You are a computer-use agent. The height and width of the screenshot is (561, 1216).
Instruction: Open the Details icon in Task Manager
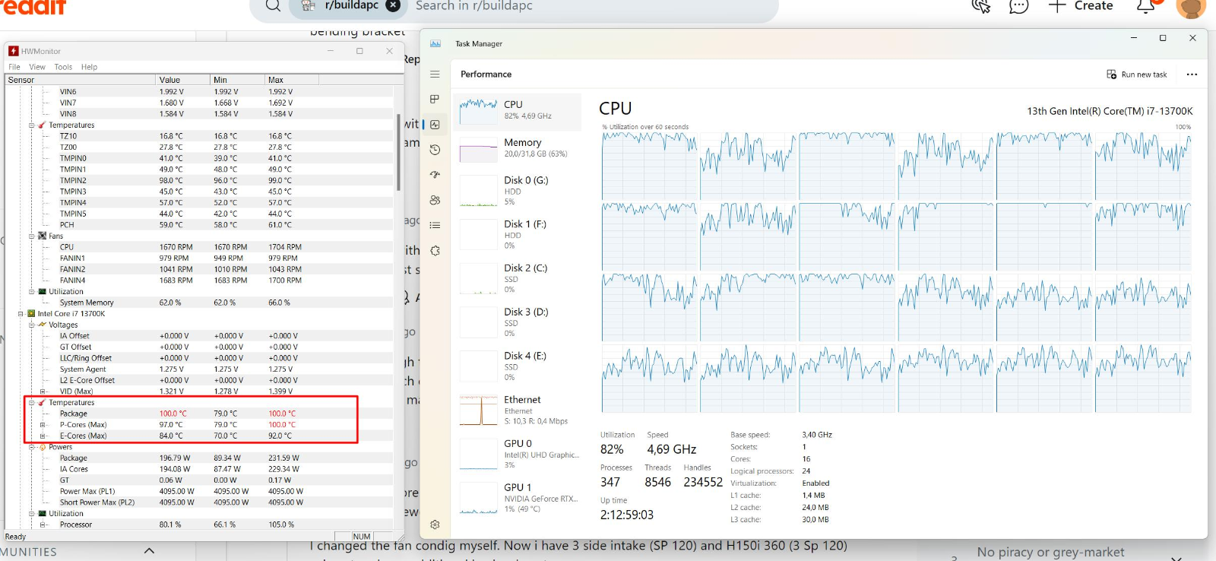click(435, 225)
